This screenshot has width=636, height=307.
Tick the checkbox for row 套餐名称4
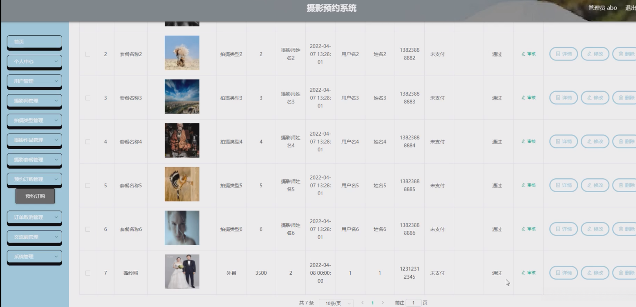(x=88, y=142)
